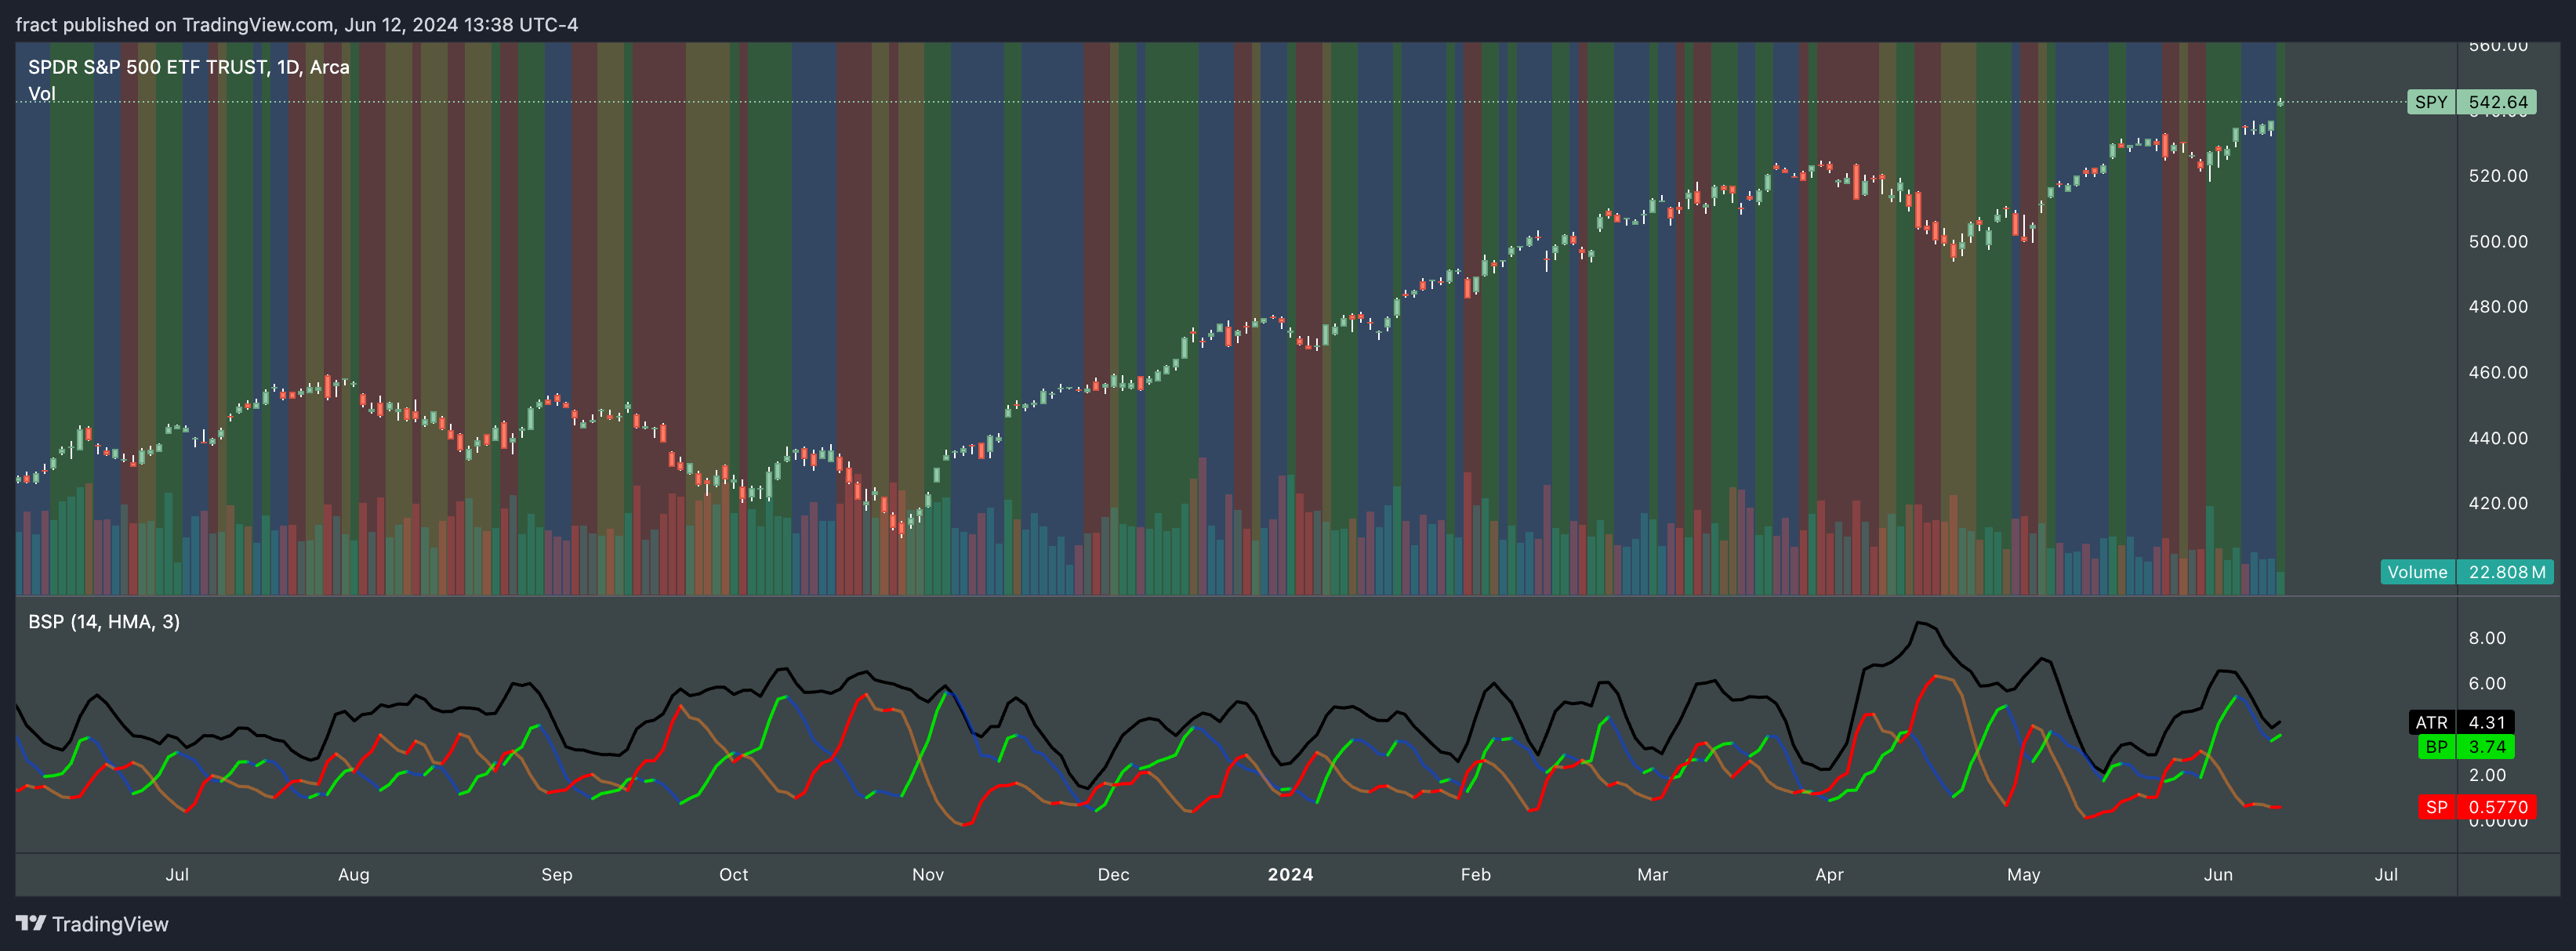Click the 460.00 price axis tick
Image resolution: width=2576 pixels, height=951 pixels.
[x=2498, y=373]
